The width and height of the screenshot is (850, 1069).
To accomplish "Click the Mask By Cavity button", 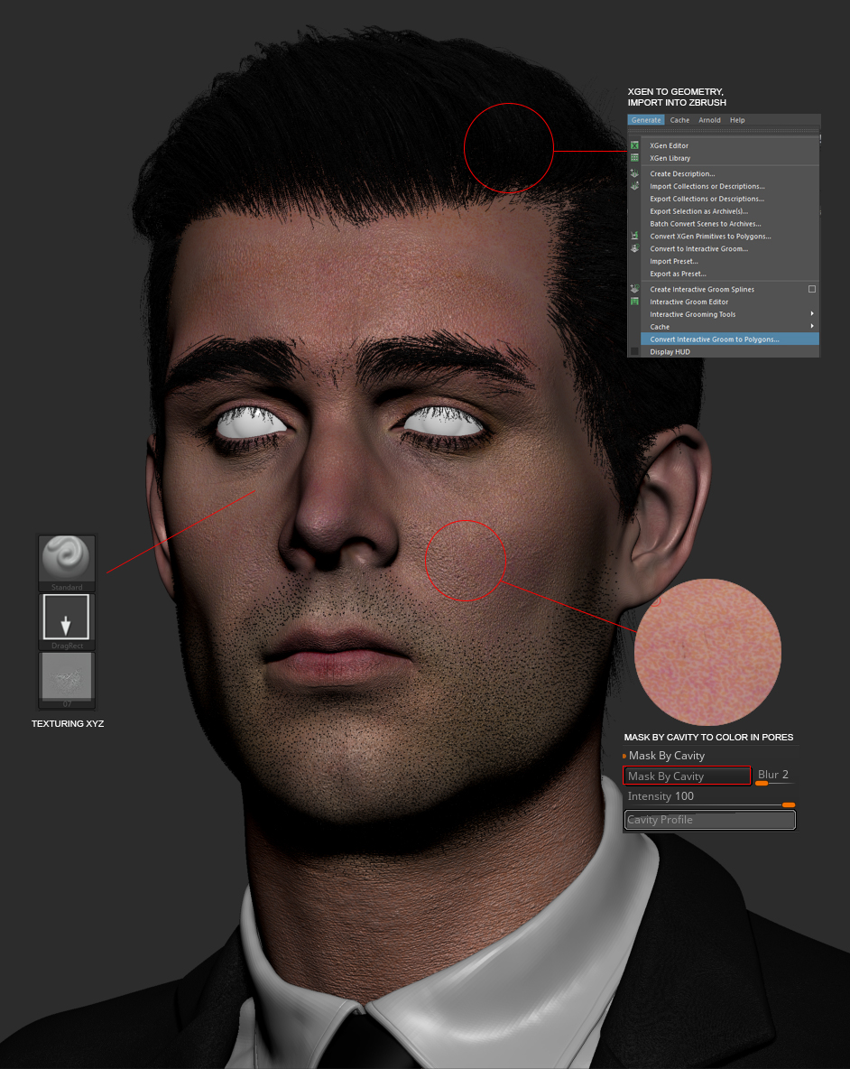I will tap(688, 776).
